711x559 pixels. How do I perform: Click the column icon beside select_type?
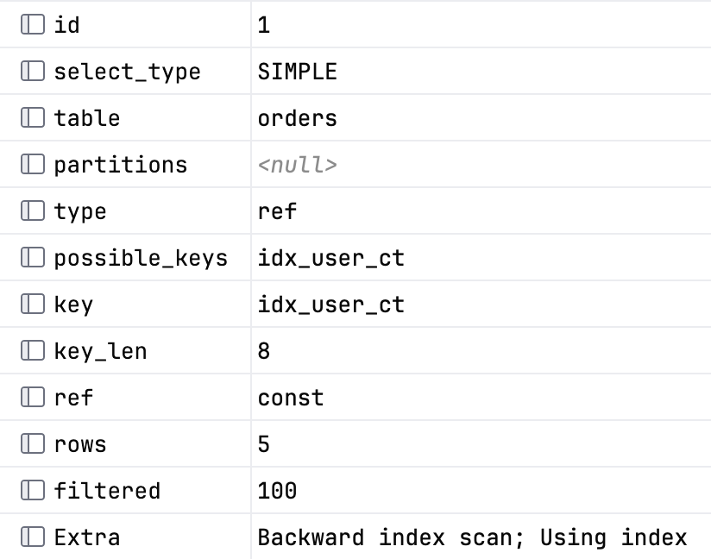[x=33, y=72]
